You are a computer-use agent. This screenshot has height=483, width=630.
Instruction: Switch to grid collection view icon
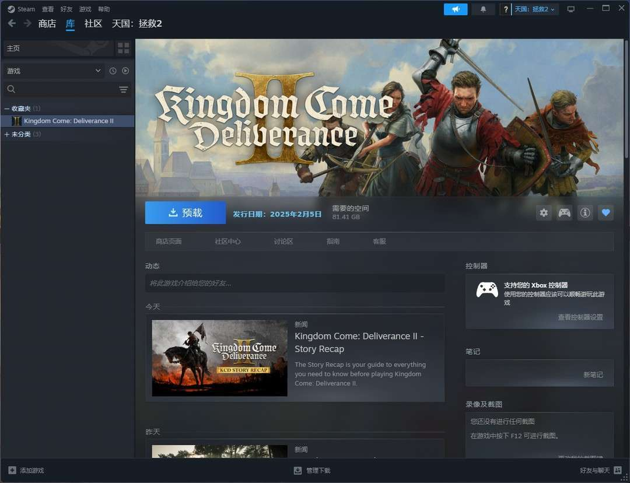pos(123,48)
